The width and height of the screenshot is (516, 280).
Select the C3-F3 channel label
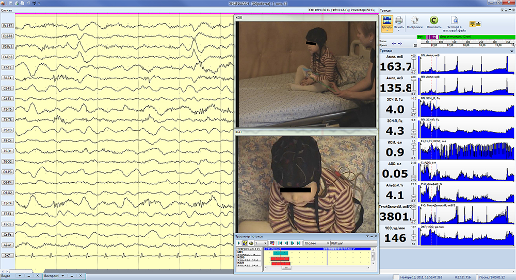8,89
